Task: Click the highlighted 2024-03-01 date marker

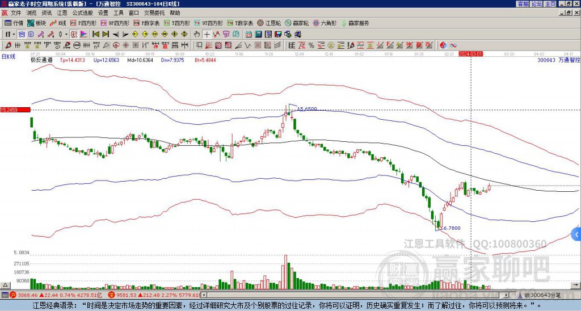Action: (x=470, y=54)
